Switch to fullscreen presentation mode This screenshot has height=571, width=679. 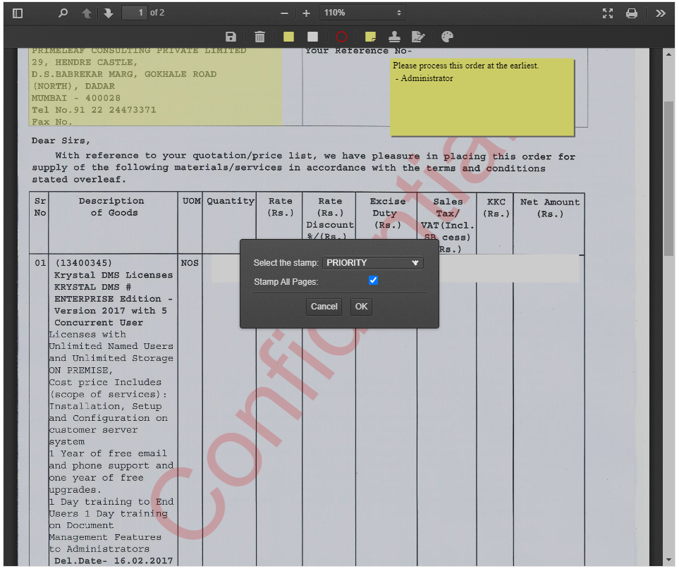point(608,13)
